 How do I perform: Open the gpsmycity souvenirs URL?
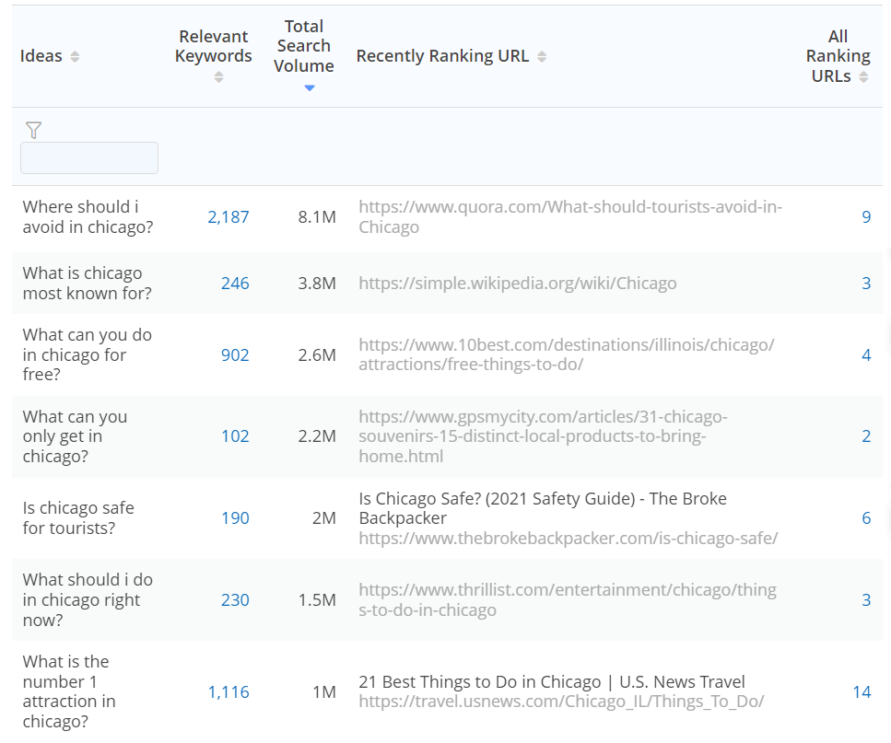click(543, 436)
